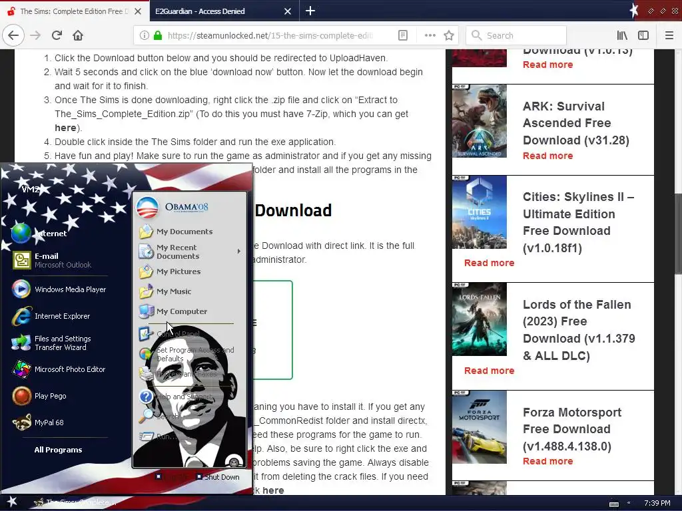Switch to The Sims: Complete Edition tab

coord(74,11)
